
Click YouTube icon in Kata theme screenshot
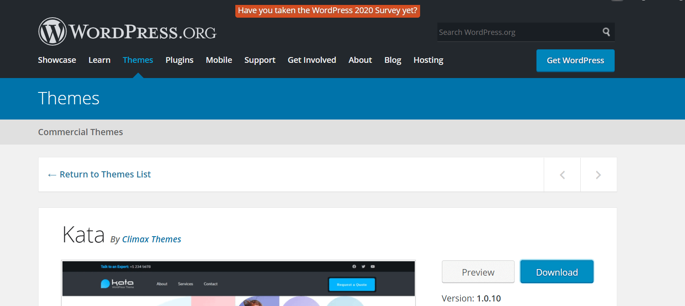click(x=373, y=267)
